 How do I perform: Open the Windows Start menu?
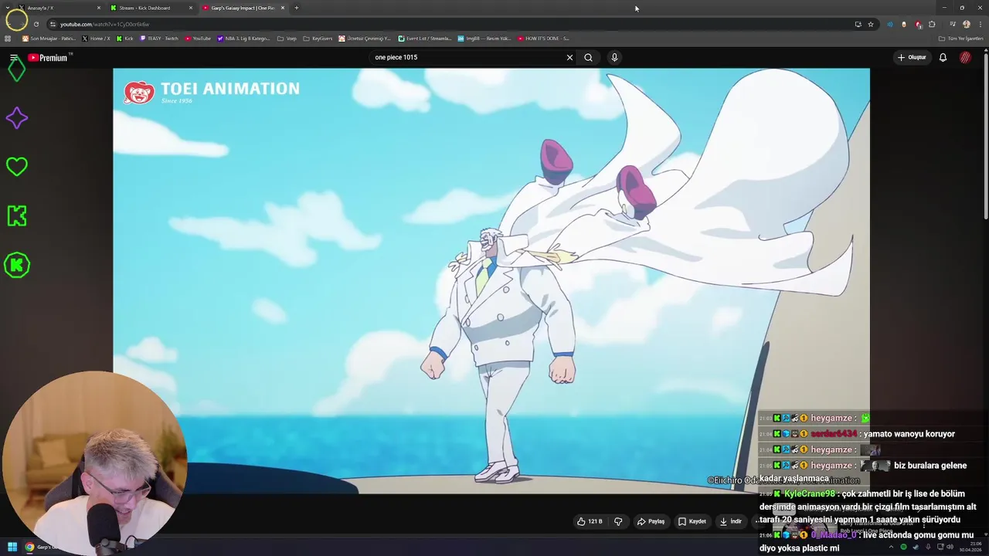pos(12,547)
